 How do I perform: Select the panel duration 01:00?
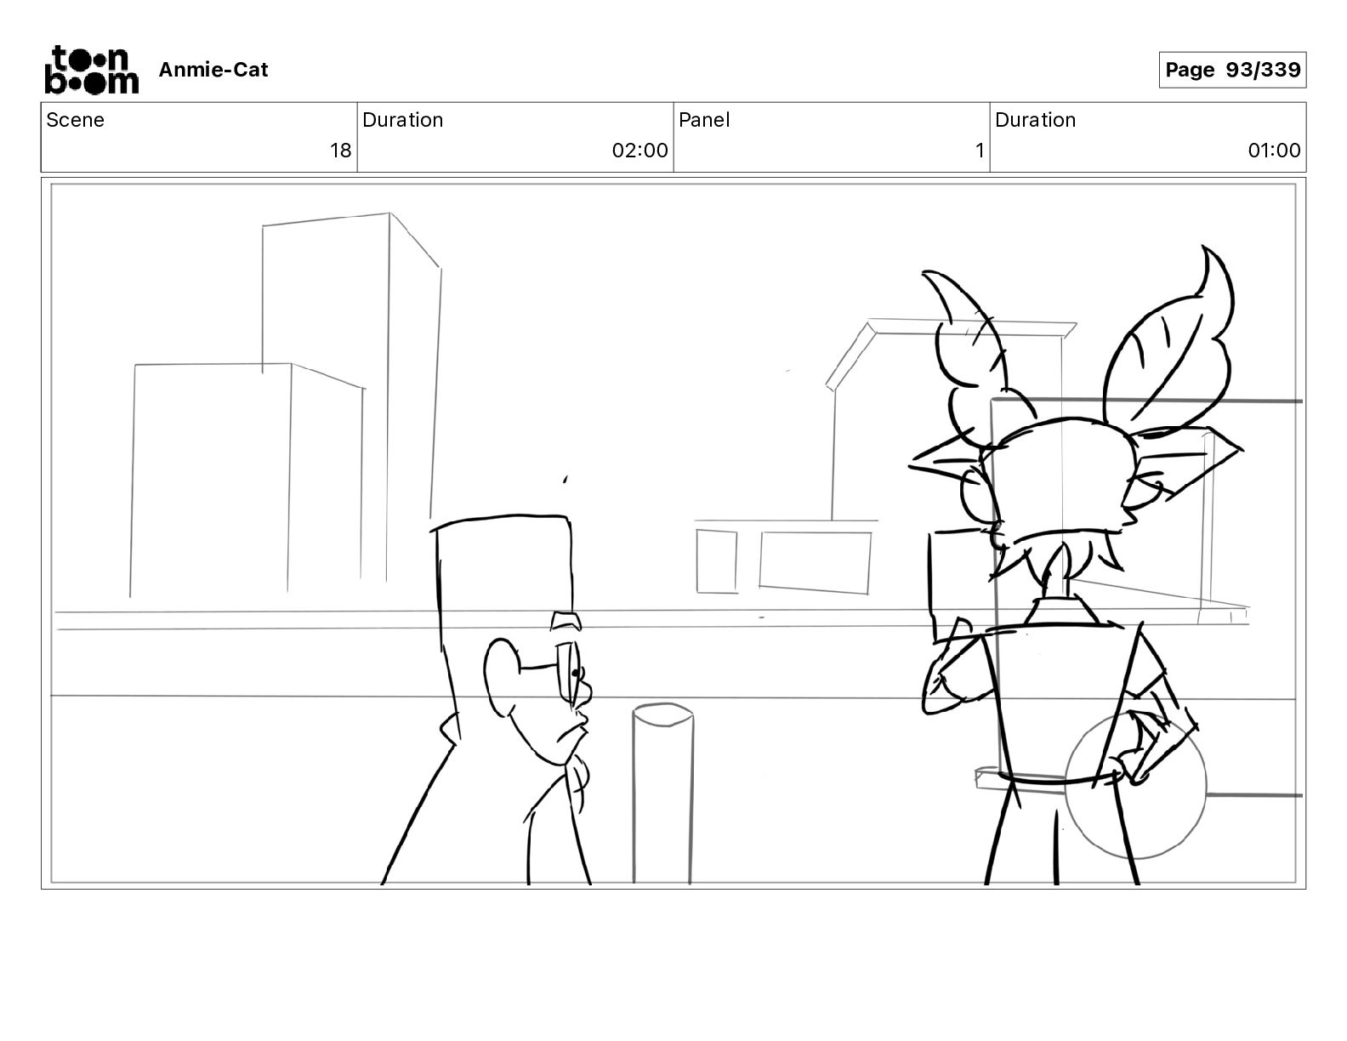tap(1274, 151)
